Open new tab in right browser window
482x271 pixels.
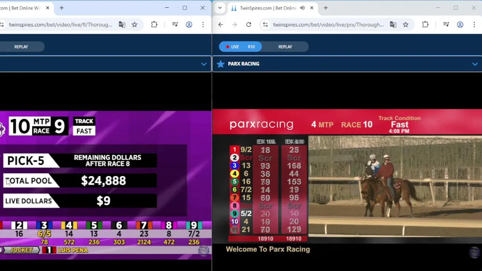(x=325, y=8)
